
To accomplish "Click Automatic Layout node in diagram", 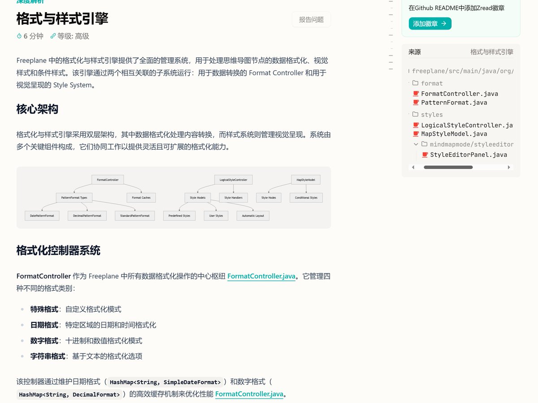I will tap(253, 216).
